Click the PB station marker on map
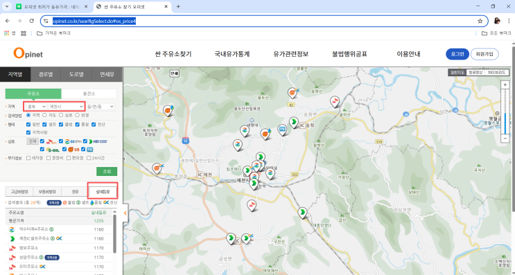Viewport: 515px width, 275px height. [x=282, y=130]
